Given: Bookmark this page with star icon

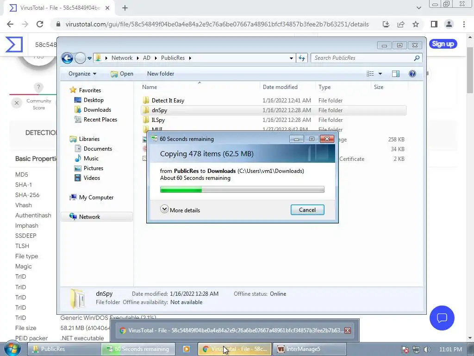Looking at the screenshot, I should coord(416,24).
